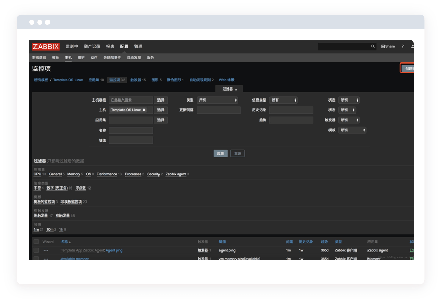Image resolution: width=441 pixels, height=302 pixels.
Task: Open the 触发器 filter dropdown
Action: pos(349,120)
